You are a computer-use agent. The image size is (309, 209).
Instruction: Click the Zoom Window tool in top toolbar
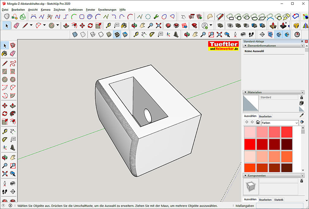click(x=211, y=34)
